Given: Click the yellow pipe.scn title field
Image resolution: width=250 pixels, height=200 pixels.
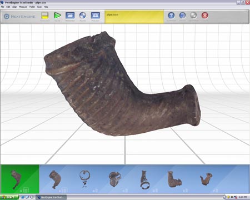Looking at the screenshot, I should tap(134, 17).
